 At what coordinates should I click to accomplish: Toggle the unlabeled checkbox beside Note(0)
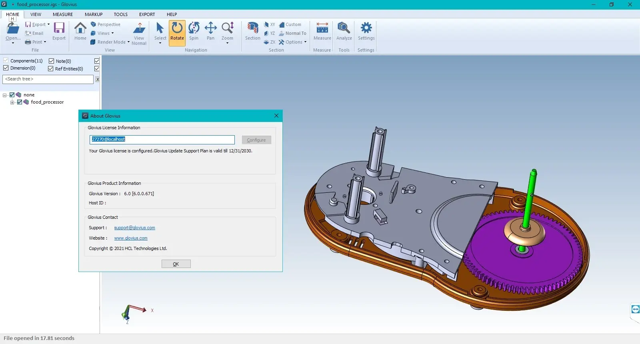click(x=97, y=61)
